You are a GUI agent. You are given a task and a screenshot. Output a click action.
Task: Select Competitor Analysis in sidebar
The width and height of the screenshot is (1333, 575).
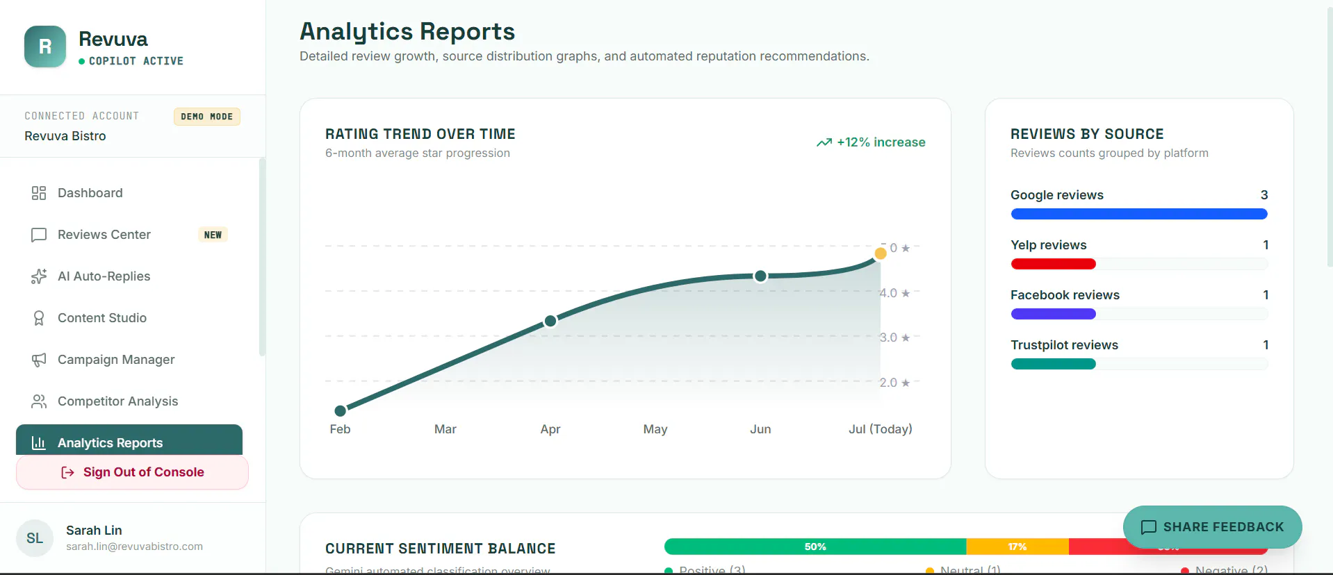point(129,401)
